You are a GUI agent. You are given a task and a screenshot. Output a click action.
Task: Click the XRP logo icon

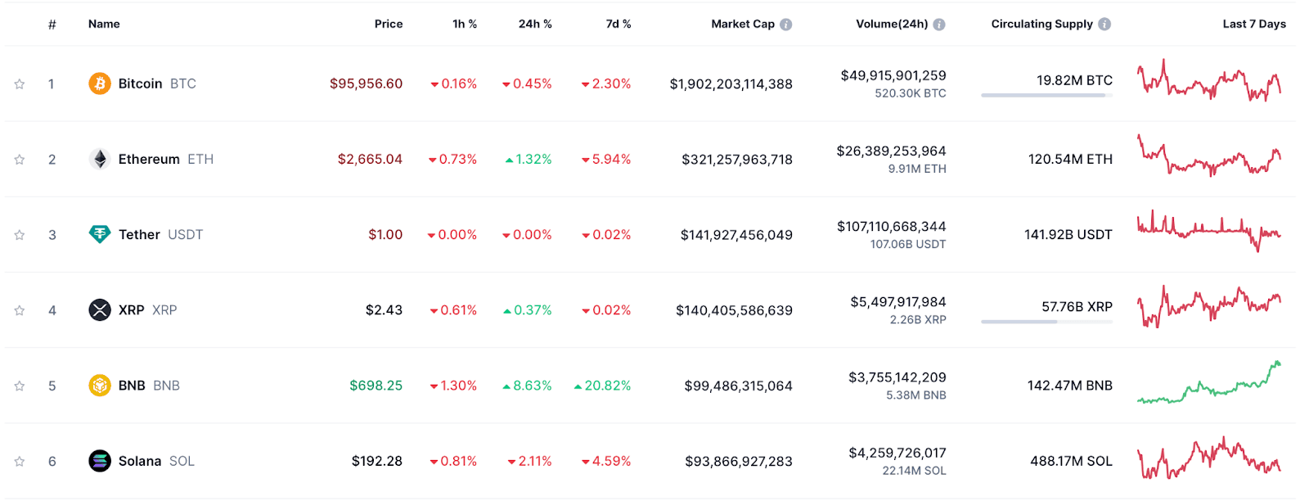click(100, 310)
